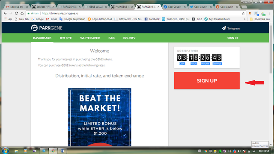
Task: Open the Google Terjemahan bookmark
Action: tap(72, 19)
